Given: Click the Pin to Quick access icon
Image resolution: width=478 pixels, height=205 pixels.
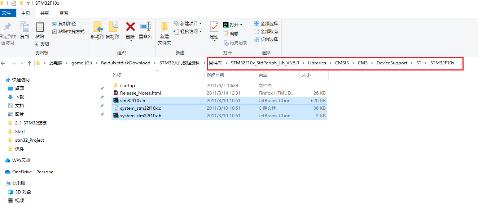Looking at the screenshot, I should tap(8, 27).
